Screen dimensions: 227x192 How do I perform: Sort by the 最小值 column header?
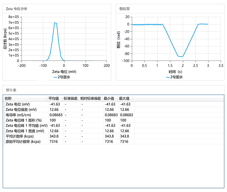click(109, 98)
